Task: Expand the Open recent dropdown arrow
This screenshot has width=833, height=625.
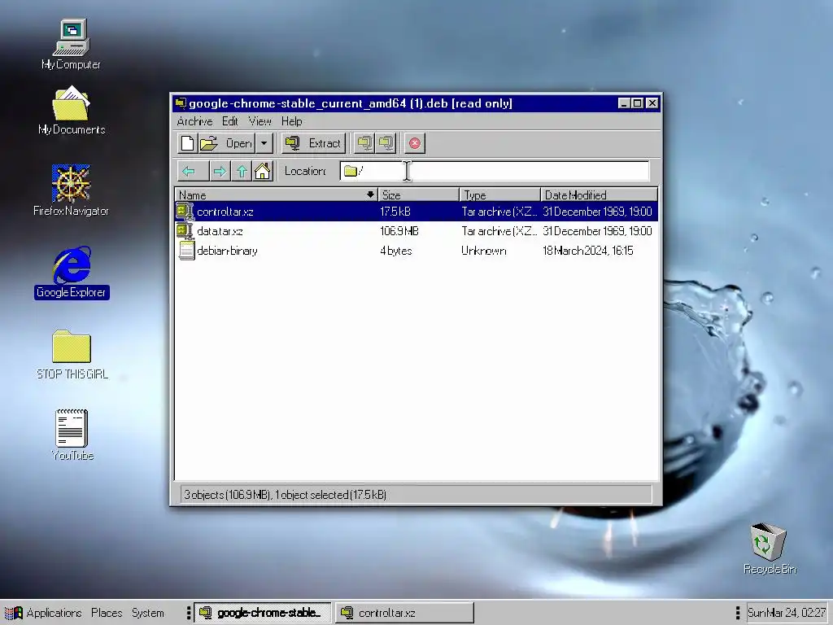Action: point(264,143)
